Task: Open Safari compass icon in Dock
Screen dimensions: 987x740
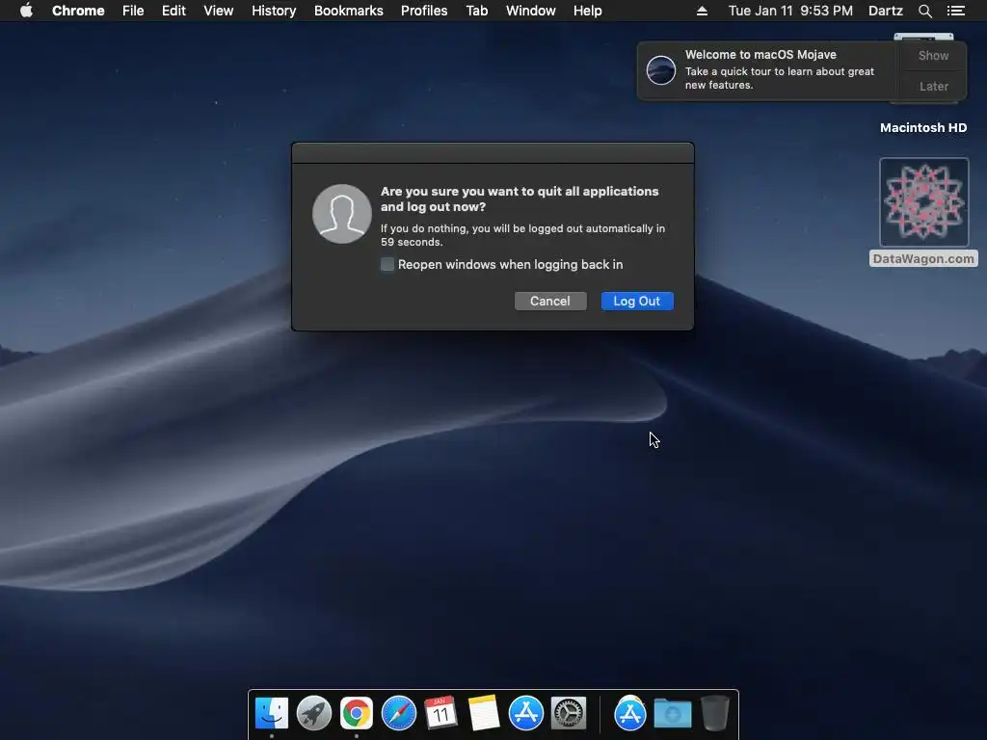Action: [399, 713]
